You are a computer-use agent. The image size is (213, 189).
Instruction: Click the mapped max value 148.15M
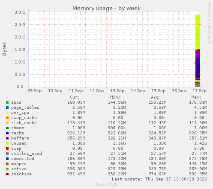click(198, 164)
